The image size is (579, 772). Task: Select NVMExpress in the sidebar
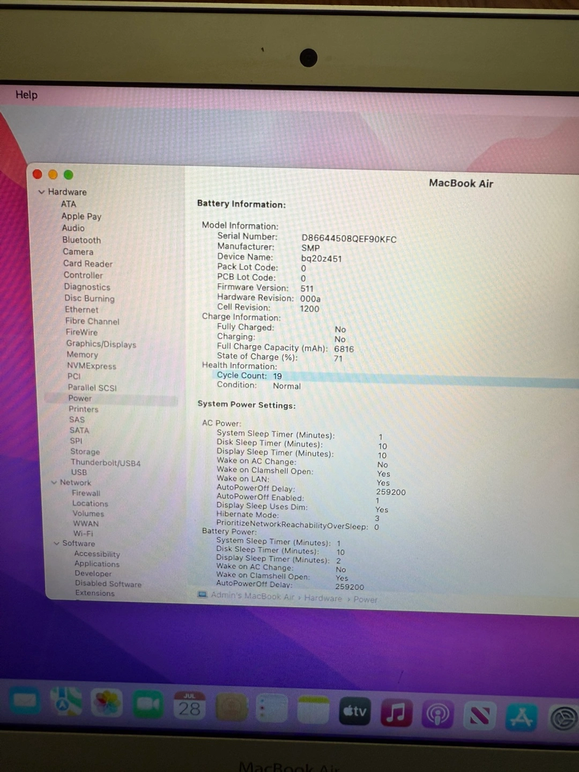tap(92, 366)
